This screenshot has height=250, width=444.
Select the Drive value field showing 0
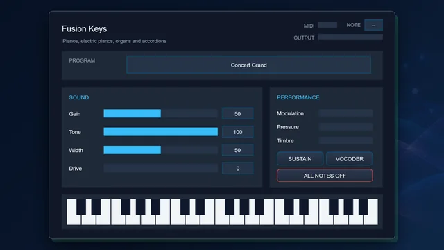(237, 168)
